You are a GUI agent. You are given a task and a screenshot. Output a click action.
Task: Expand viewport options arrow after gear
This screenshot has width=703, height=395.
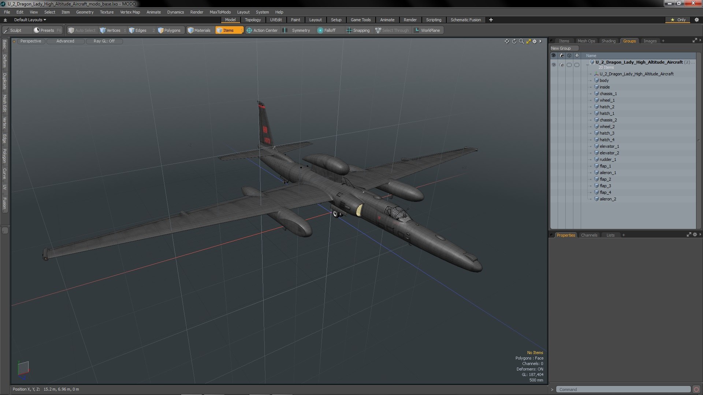540,41
